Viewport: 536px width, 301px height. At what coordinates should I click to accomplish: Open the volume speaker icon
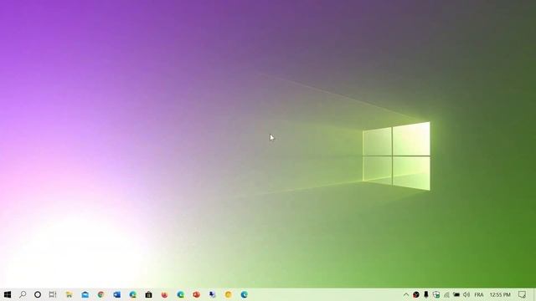[466, 294]
